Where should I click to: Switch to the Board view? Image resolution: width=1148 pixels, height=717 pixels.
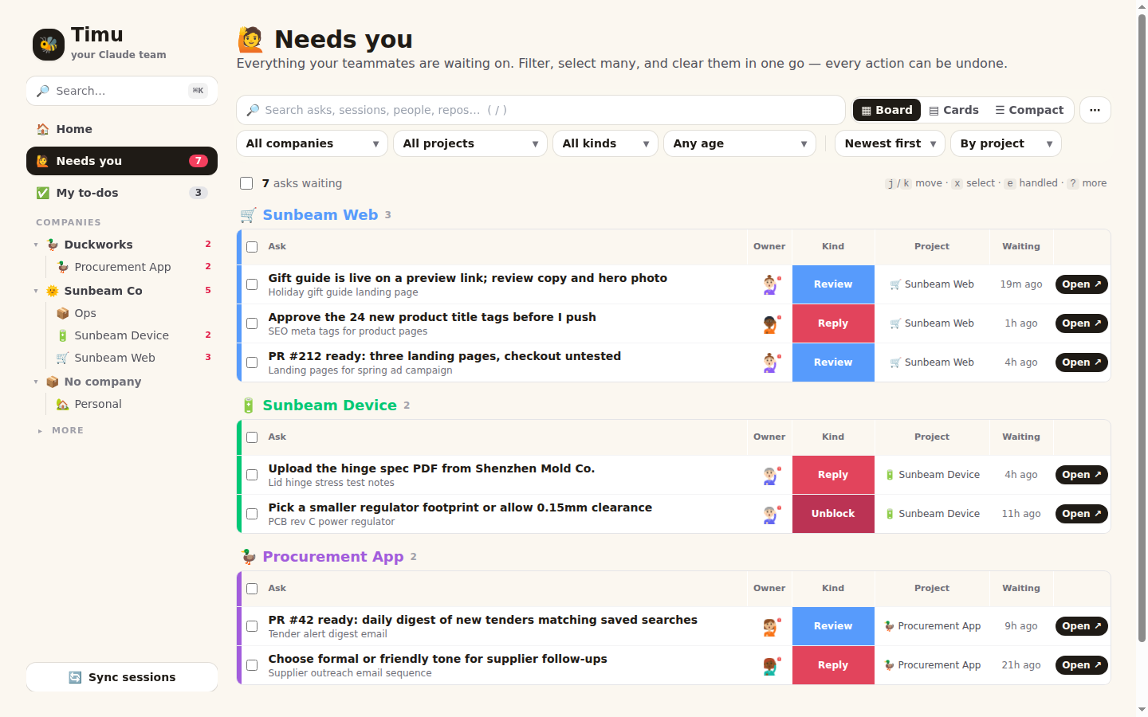pyautogui.click(x=887, y=110)
